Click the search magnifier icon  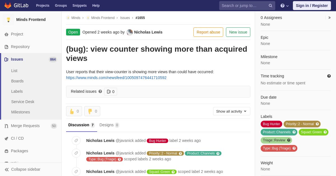270,6
